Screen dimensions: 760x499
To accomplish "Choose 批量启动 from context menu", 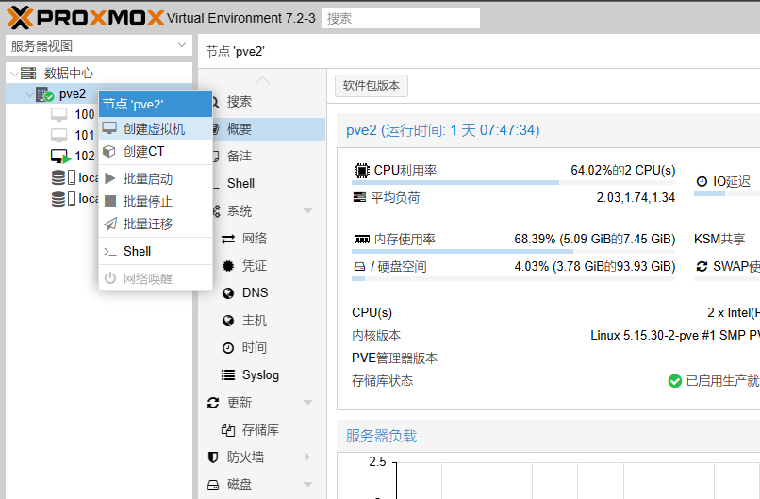I will [x=156, y=178].
